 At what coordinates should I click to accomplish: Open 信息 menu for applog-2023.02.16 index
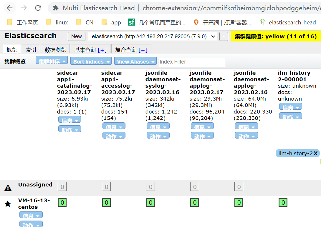(246, 126)
